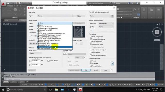Choose PublishToWeb PNG.pc3 from printer list
165x92 pixels.
click(x=55, y=49)
